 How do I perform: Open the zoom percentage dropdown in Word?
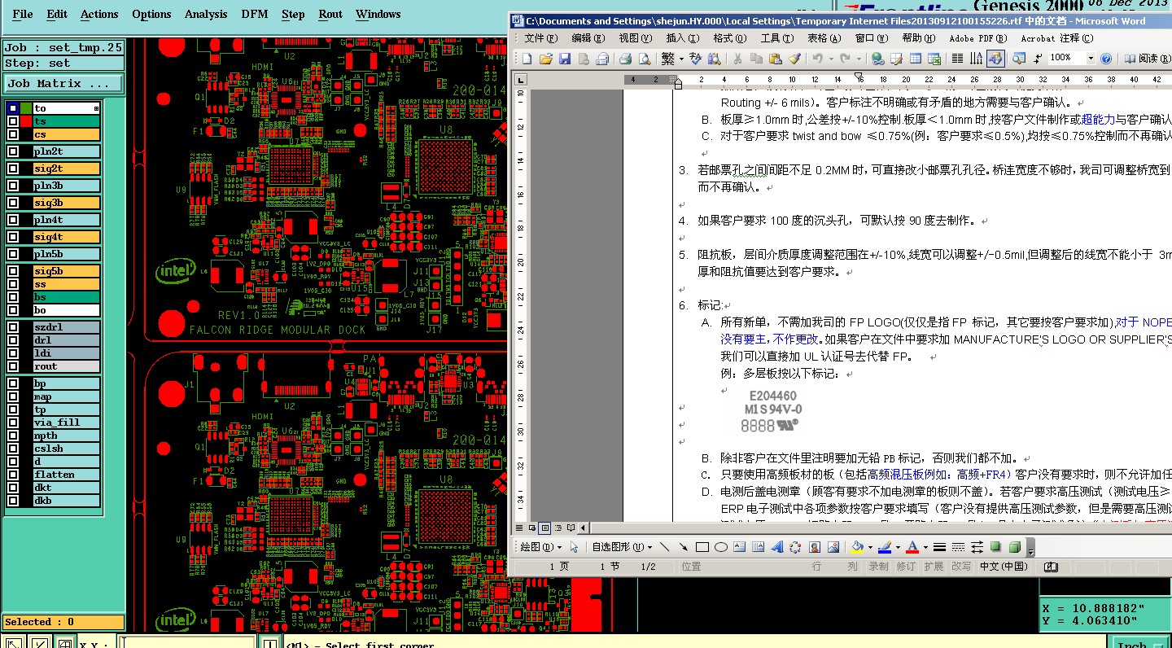point(1091,59)
